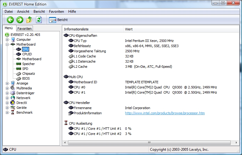The width and height of the screenshot is (242, 155).
Task: Expand the Geräte tree node
Action: click(7, 108)
